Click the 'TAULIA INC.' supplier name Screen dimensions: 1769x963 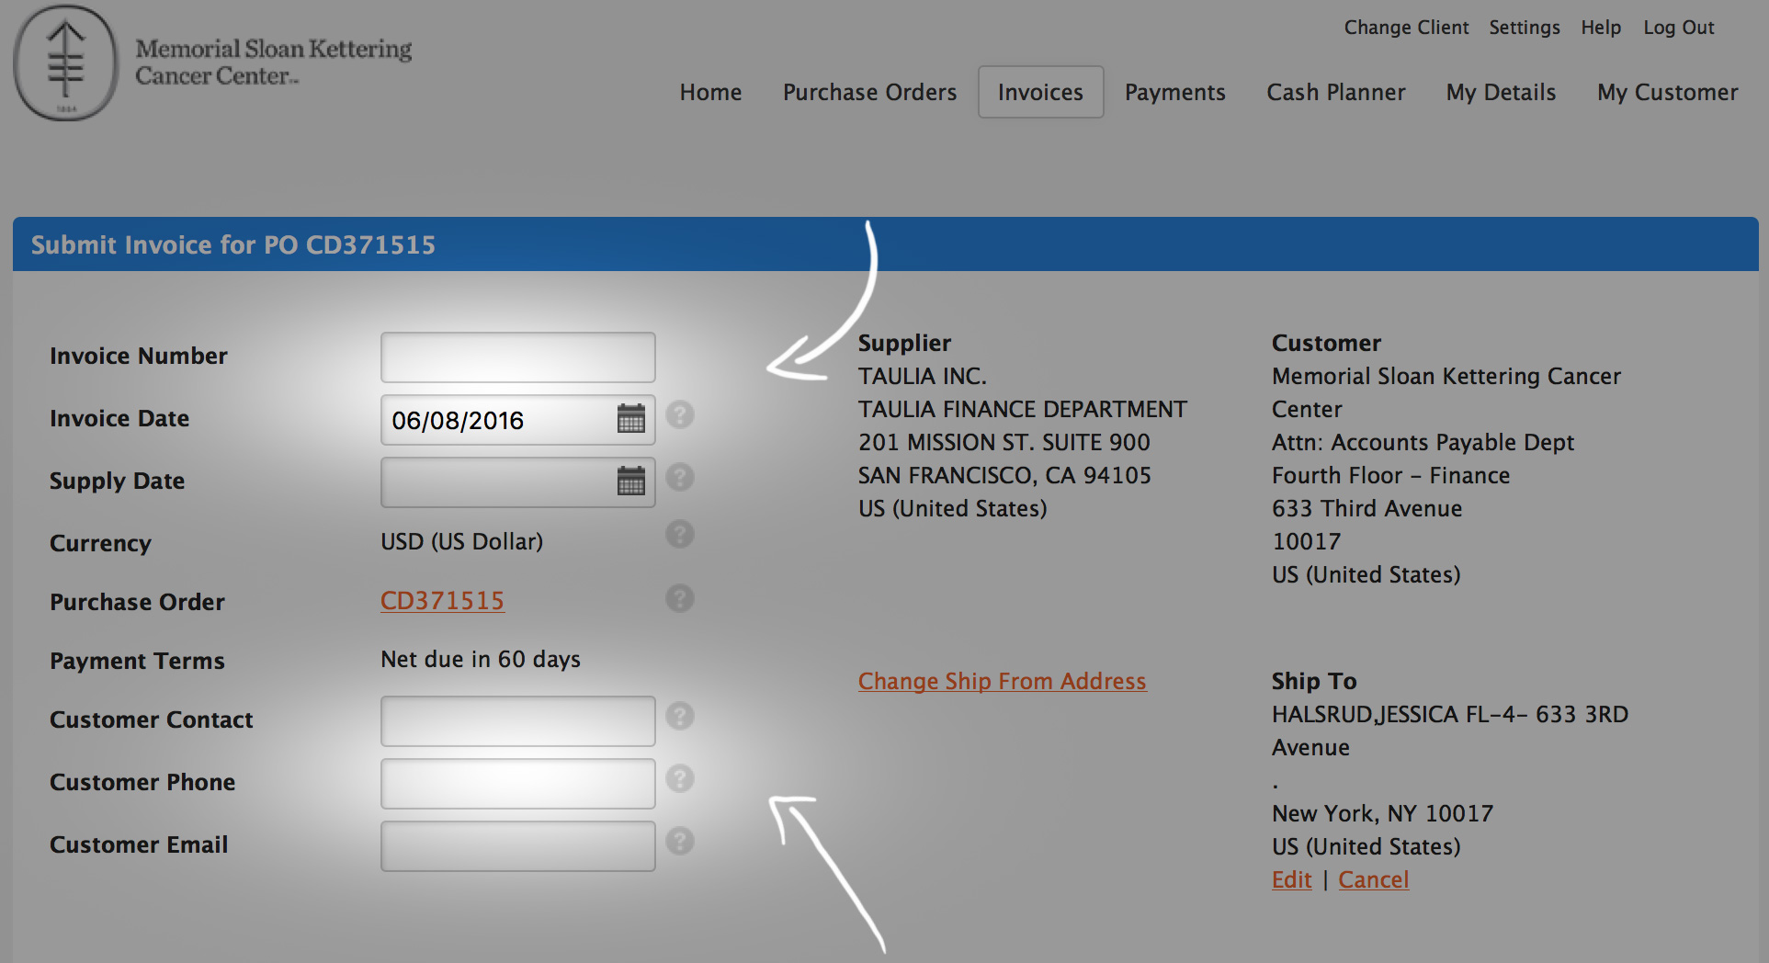[x=922, y=376]
